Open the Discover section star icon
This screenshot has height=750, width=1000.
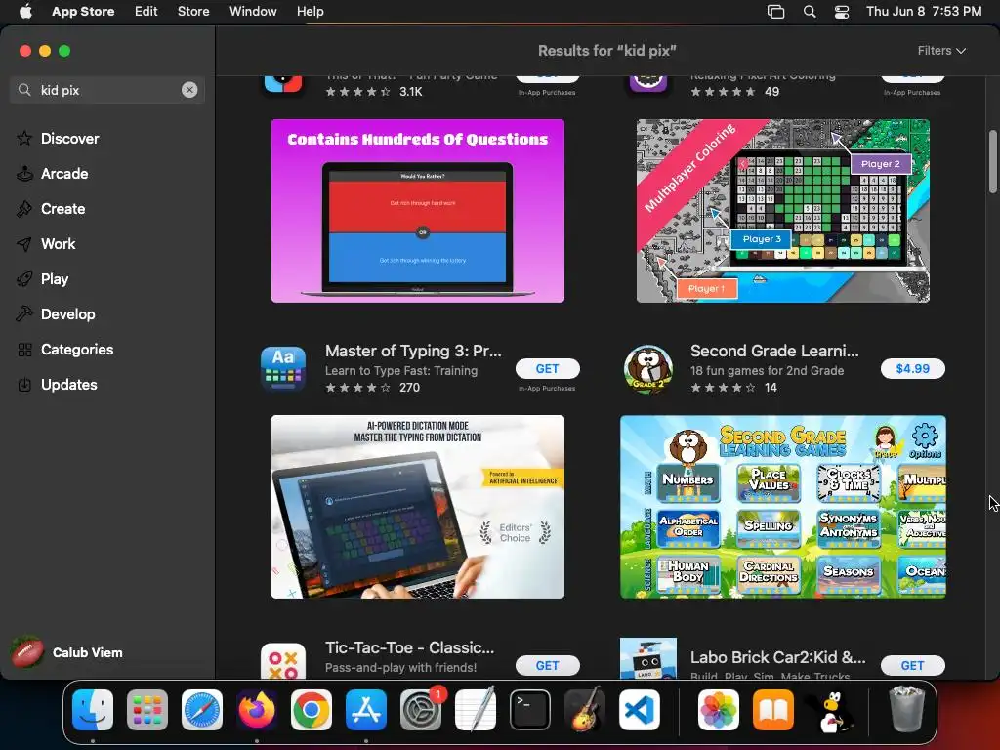(x=24, y=139)
